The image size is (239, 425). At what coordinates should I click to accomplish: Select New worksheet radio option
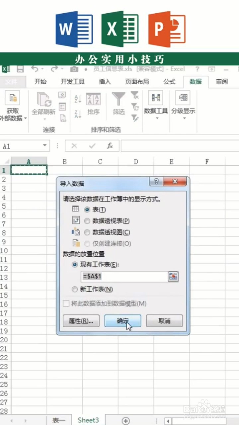(x=75, y=289)
